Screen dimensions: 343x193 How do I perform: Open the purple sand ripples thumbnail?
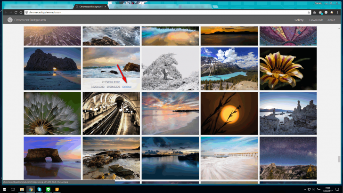[52, 36]
